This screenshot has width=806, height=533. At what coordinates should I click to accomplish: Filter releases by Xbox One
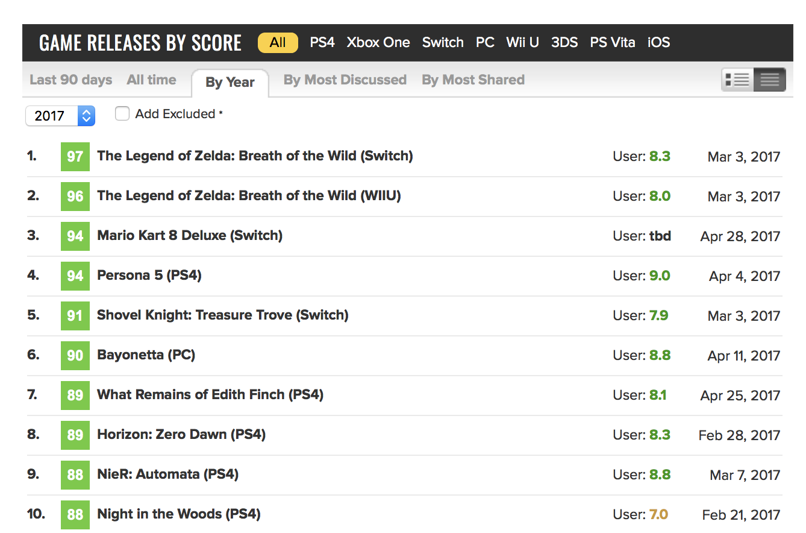click(x=378, y=42)
